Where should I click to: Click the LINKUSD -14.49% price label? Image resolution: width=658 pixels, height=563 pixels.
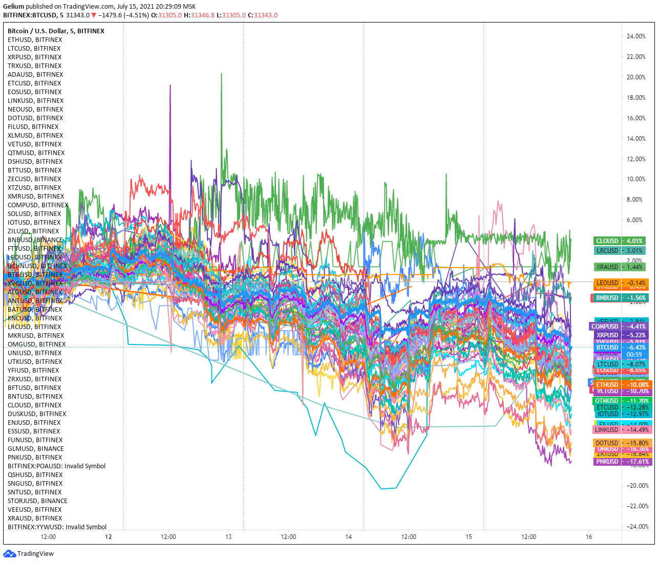(x=622, y=430)
